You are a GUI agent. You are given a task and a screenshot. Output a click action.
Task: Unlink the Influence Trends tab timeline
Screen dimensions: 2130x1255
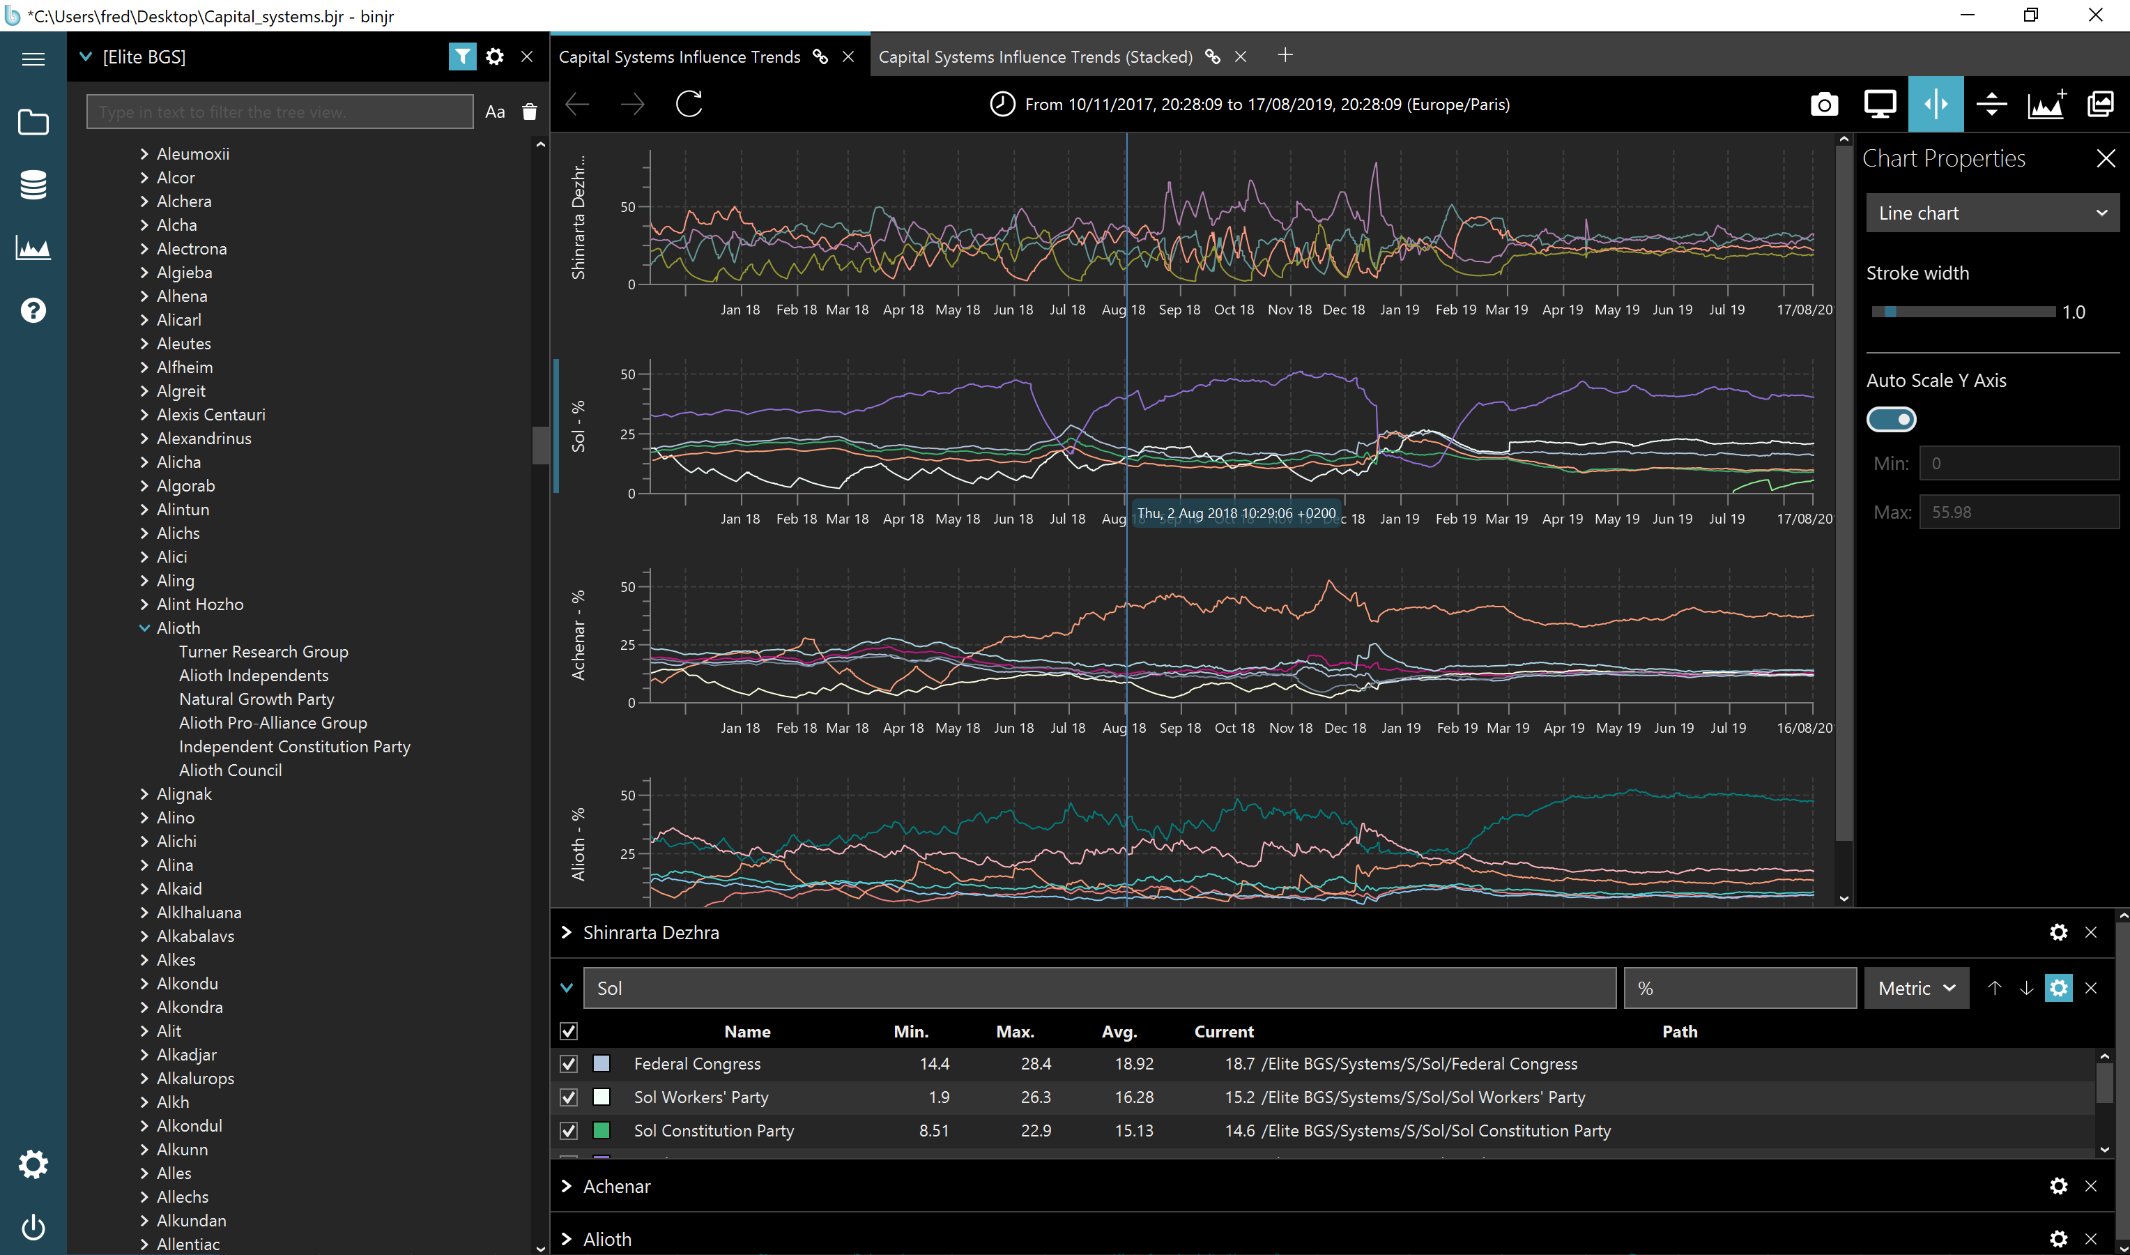(x=820, y=56)
